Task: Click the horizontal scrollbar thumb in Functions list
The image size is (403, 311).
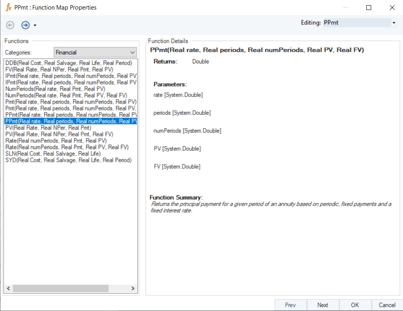Action: 61,288
